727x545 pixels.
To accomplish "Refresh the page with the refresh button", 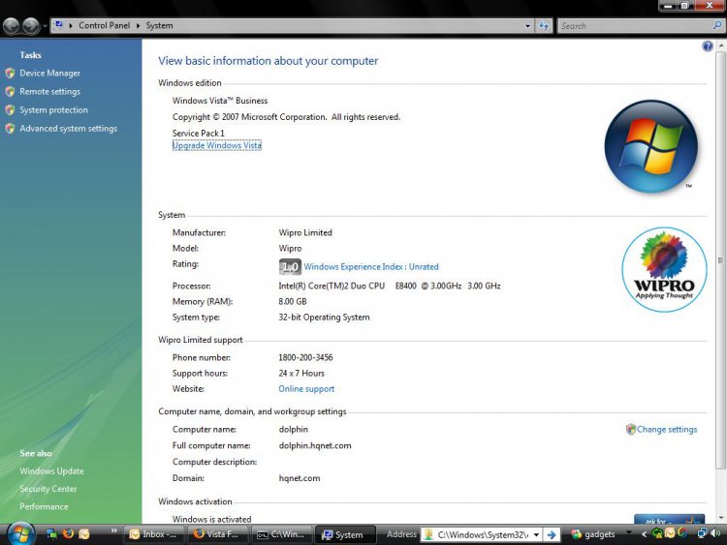I will [x=544, y=26].
